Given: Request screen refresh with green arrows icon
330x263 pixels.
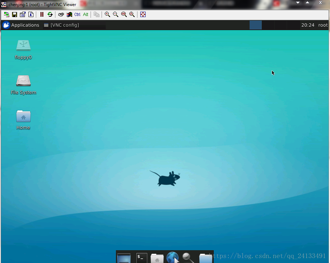Looking at the screenshot, I should (x=50, y=15).
